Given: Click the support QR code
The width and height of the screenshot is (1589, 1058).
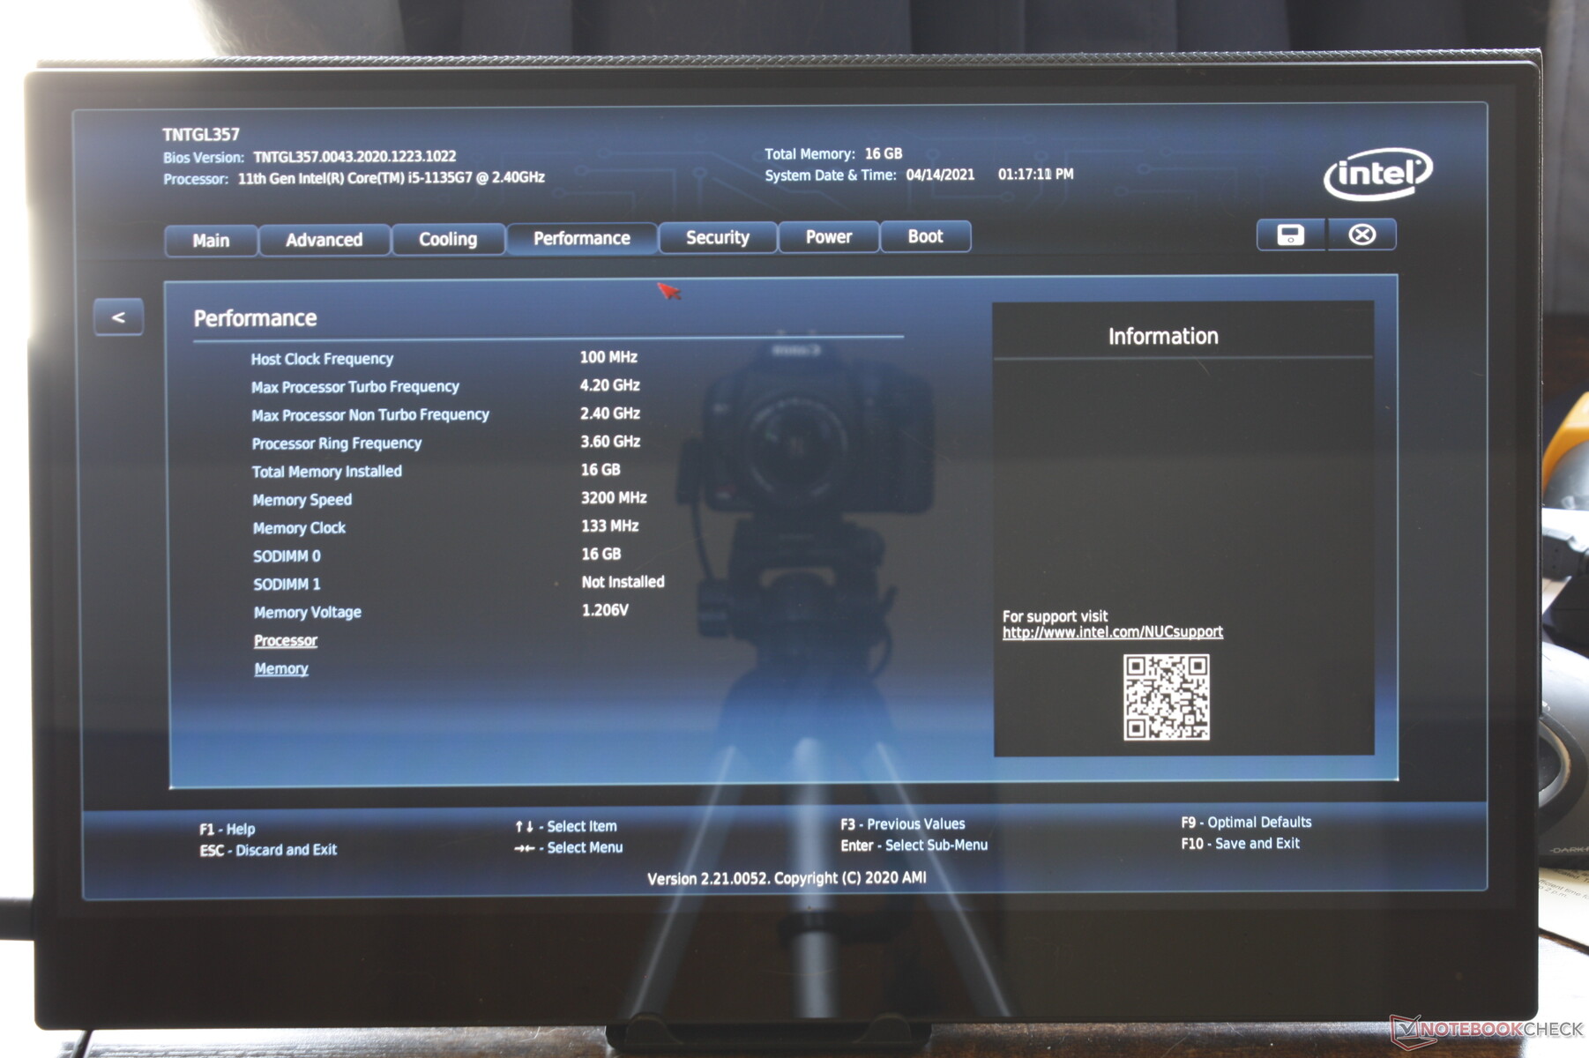Looking at the screenshot, I should (x=1166, y=697).
